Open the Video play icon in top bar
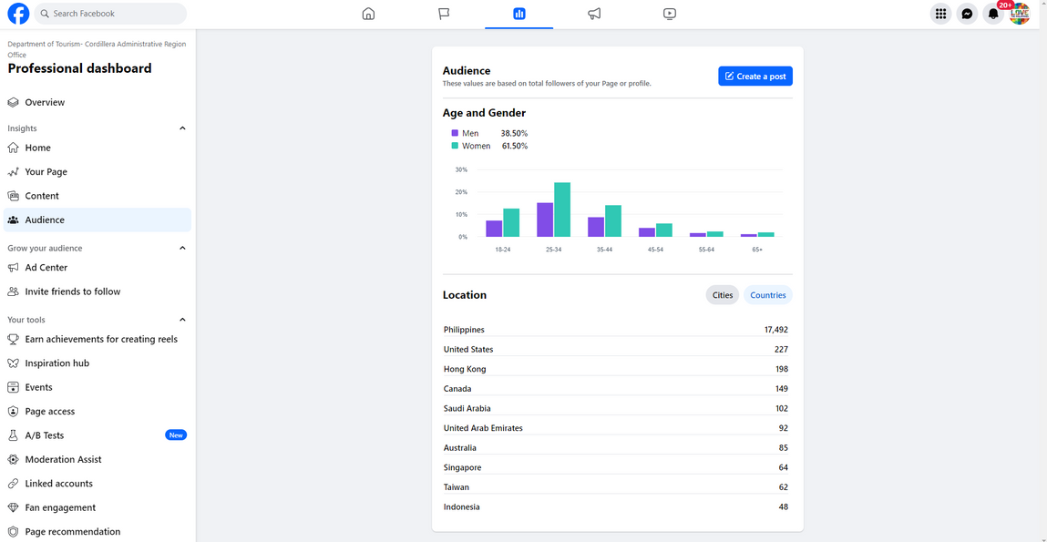Screen dimensions: 1047x542 pos(670,14)
